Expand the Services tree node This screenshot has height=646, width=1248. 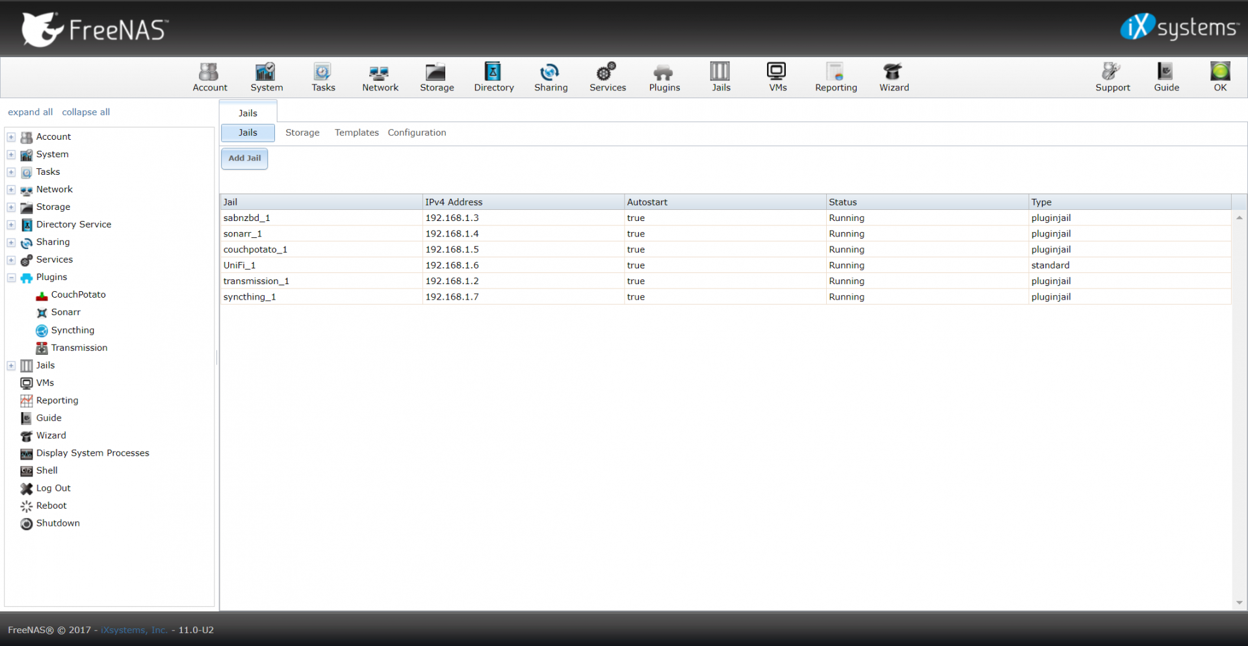click(x=11, y=260)
